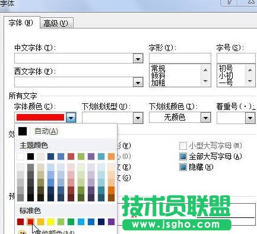Click the 字号 input box
The width and height of the screenshot is (257, 234).
237,58
